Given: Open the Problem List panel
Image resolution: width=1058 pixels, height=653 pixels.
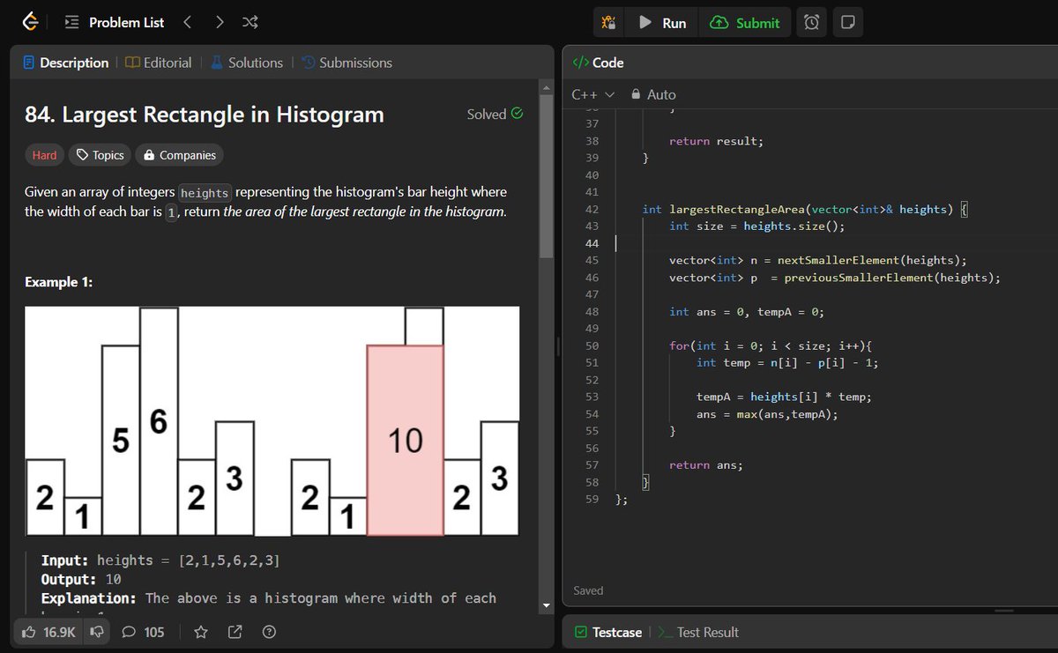Looking at the screenshot, I should point(115,22).
